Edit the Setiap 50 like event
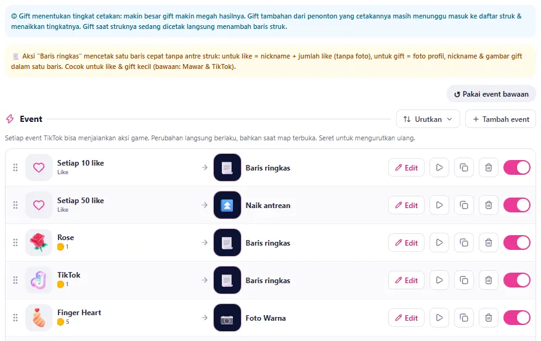This screenshot has height=341, width=541. 406,205
